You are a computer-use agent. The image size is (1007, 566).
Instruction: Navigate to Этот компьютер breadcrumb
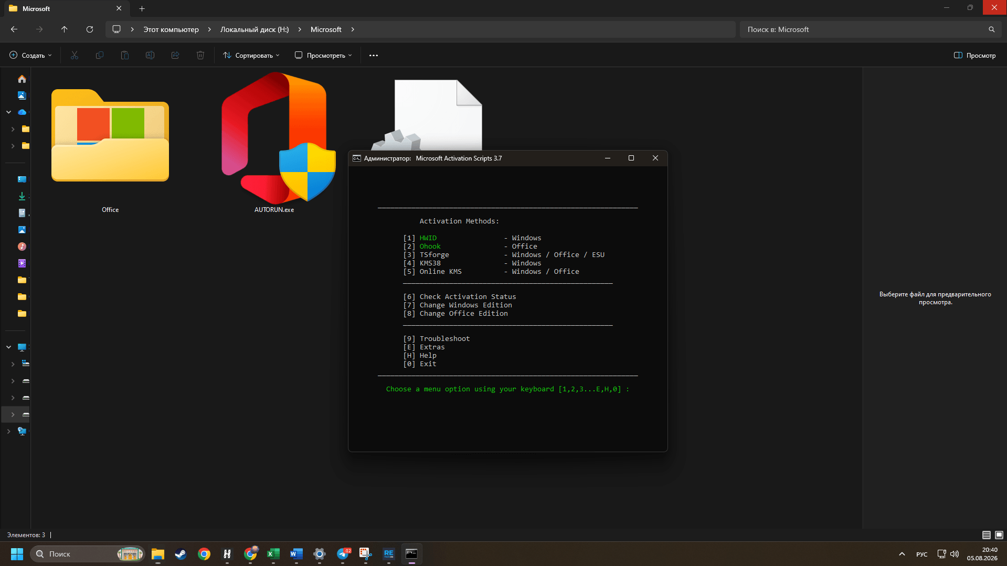pos(171,29)
